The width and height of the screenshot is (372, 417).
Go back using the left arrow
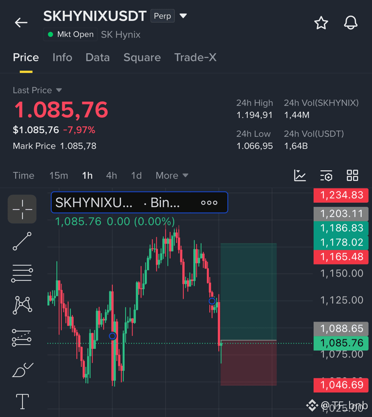pyautogui.click(x=21, y=22)
